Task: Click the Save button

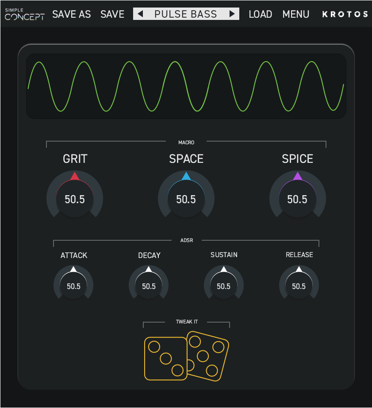Action: tap(112, 14)
